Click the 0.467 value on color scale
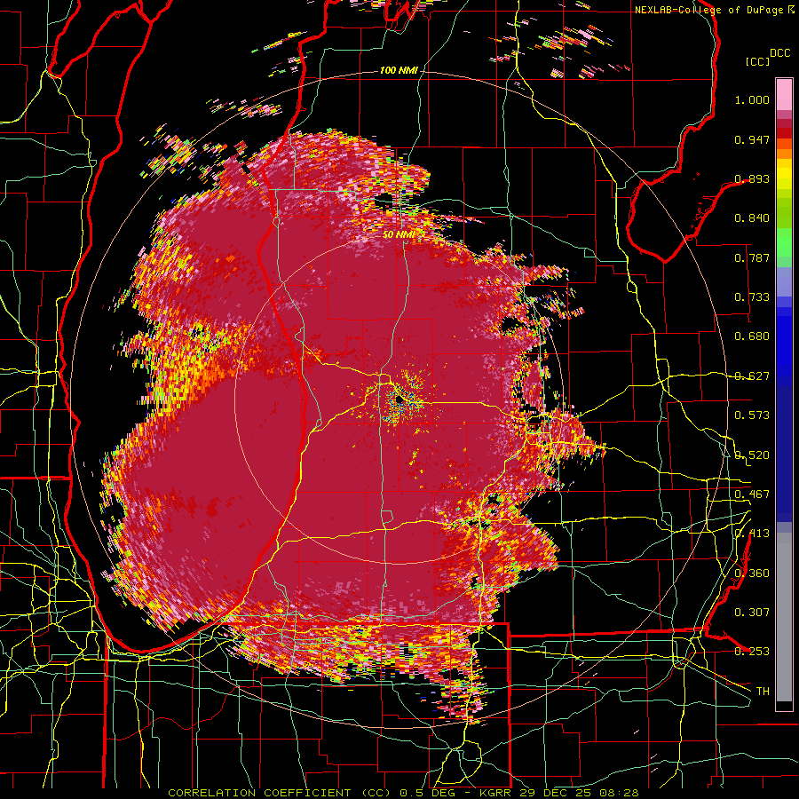Image resolution: width=799 pixels, height=799 pixels. [x=752, y=494]
